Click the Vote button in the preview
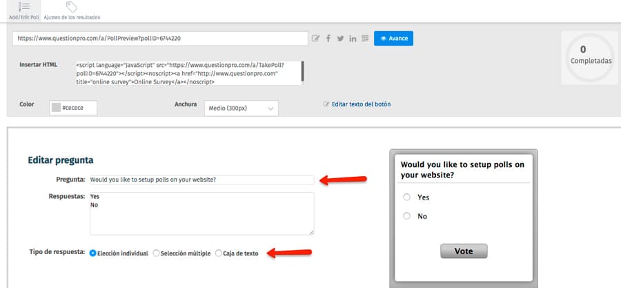Viewport: 621px width, 288px height. [464, 251]
